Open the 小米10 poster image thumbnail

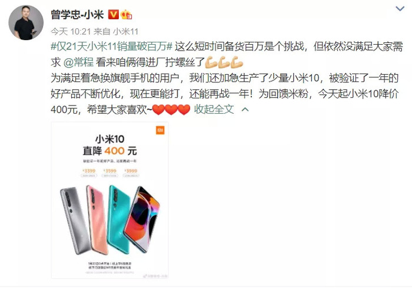[110, 200]
